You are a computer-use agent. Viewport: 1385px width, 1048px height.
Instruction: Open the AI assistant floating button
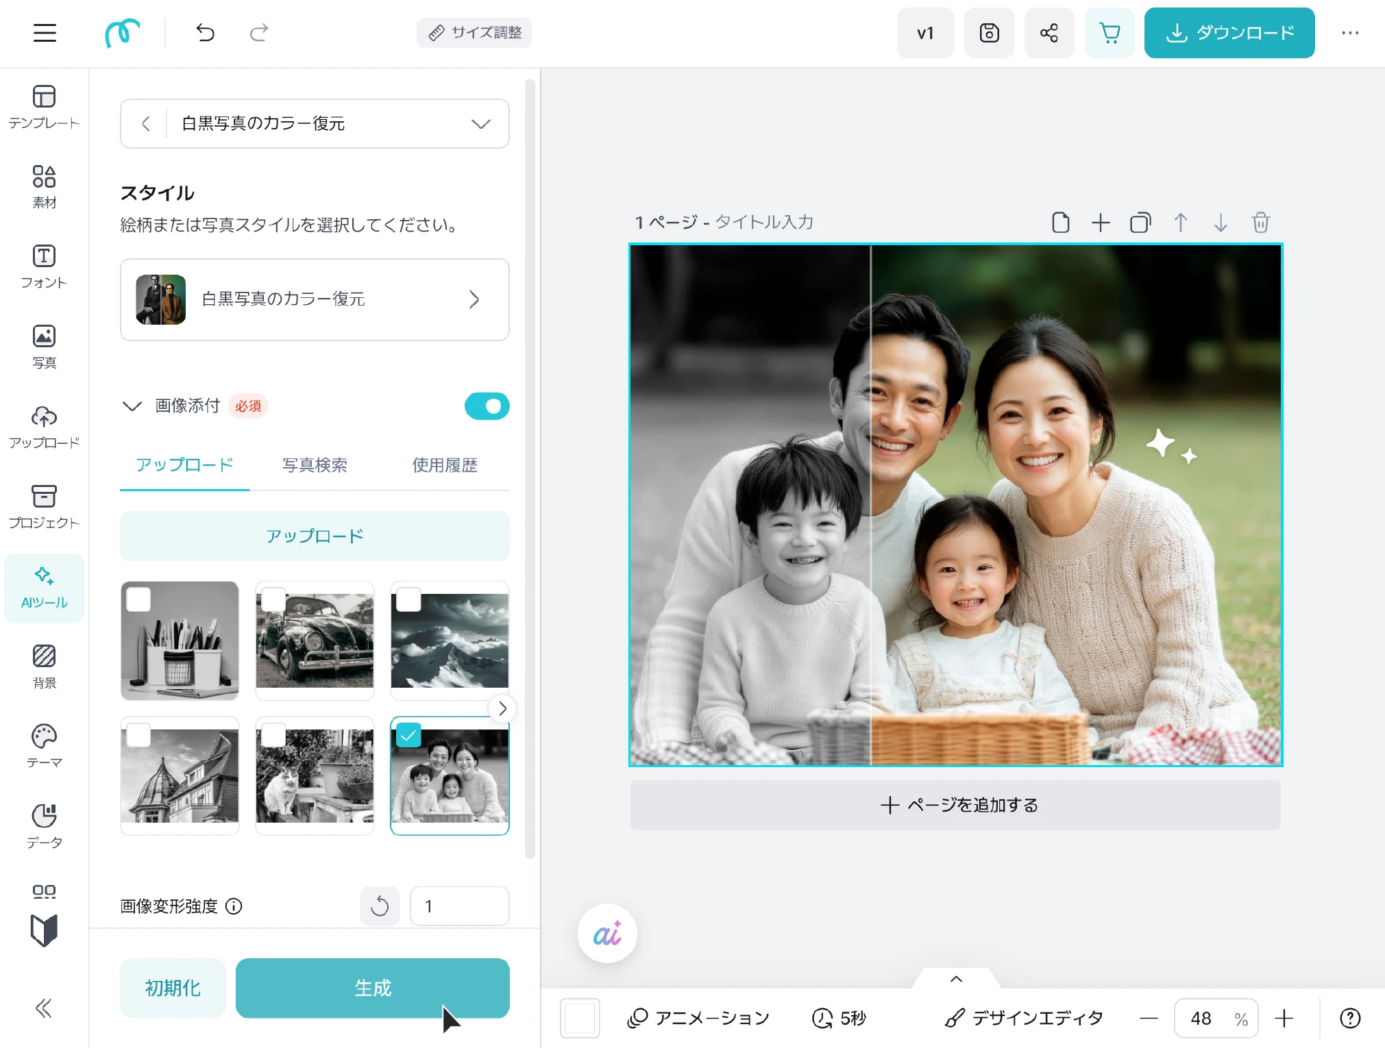607,934
